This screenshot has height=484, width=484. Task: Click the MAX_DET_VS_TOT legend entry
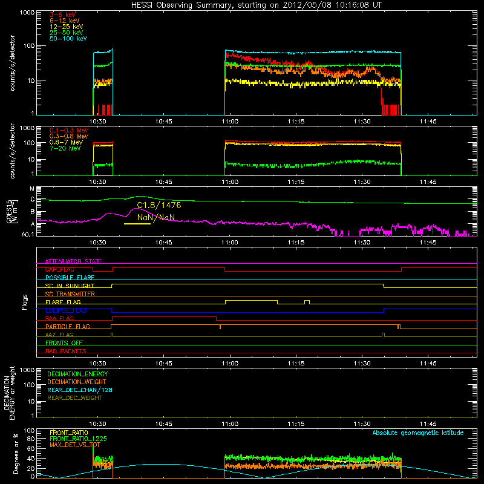point(74,445)
